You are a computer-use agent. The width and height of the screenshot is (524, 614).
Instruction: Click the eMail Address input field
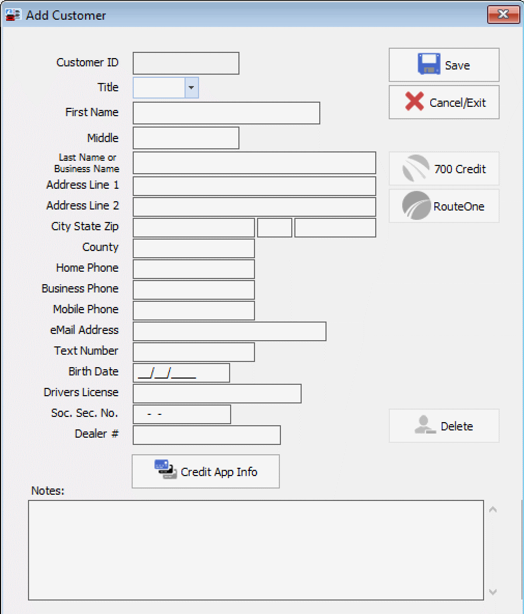[x=229, y=331]
